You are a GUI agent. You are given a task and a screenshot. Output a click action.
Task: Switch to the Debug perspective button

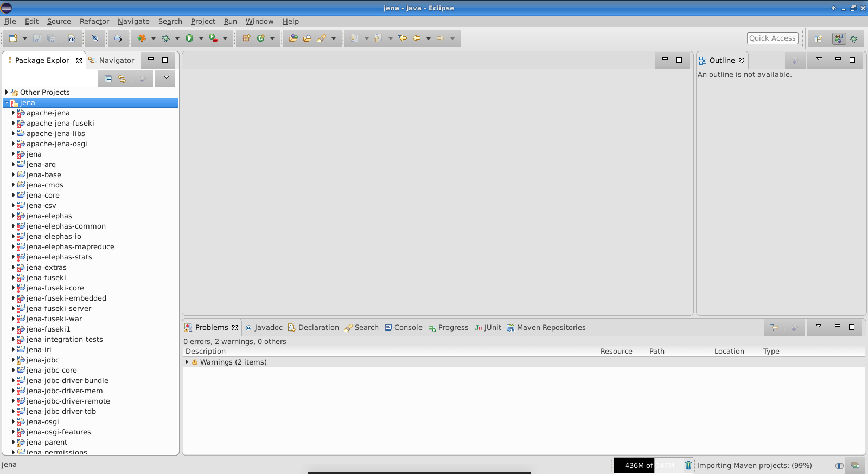click(x=853, y=38)
